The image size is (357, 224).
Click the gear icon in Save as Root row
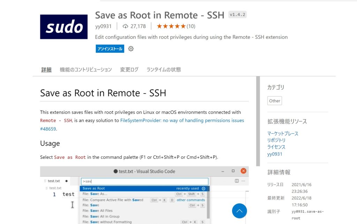pyautogui.click(x=204, y=188)
